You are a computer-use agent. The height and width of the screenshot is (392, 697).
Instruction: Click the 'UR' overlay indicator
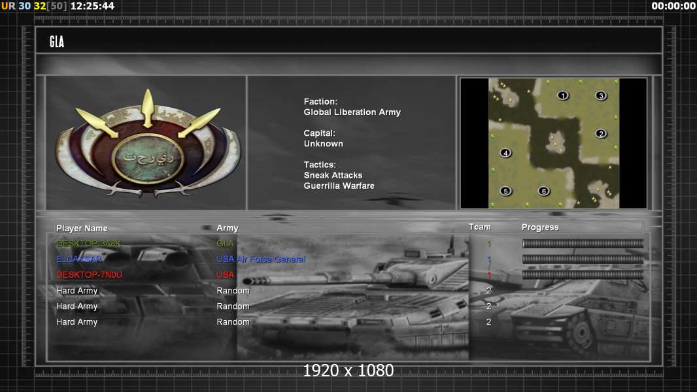point(8,7)
